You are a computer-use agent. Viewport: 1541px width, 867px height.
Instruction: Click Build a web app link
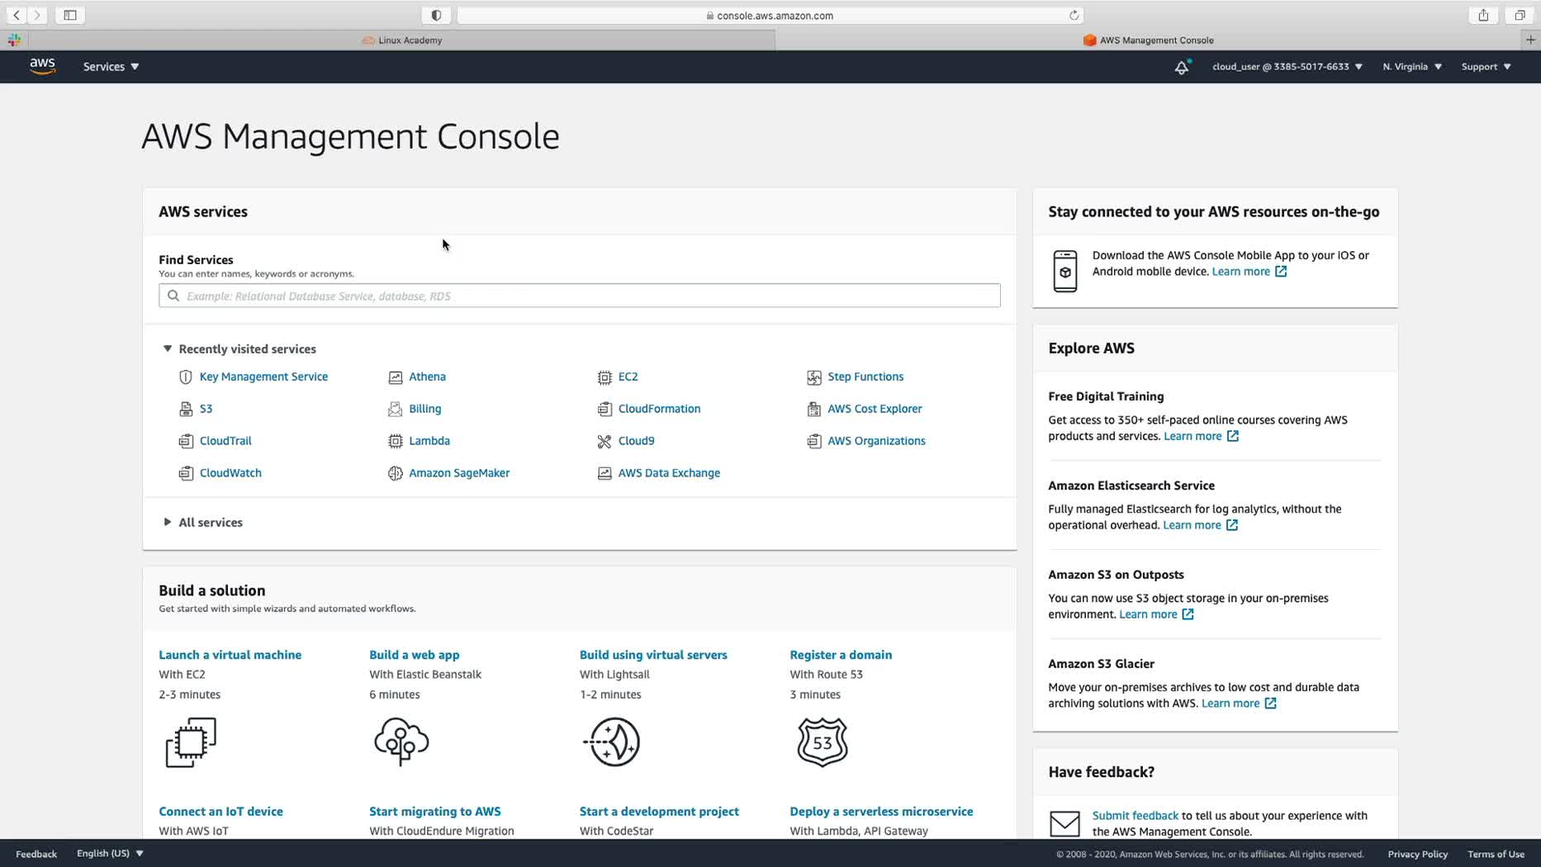pyautogui.click(x=414, y=655)
